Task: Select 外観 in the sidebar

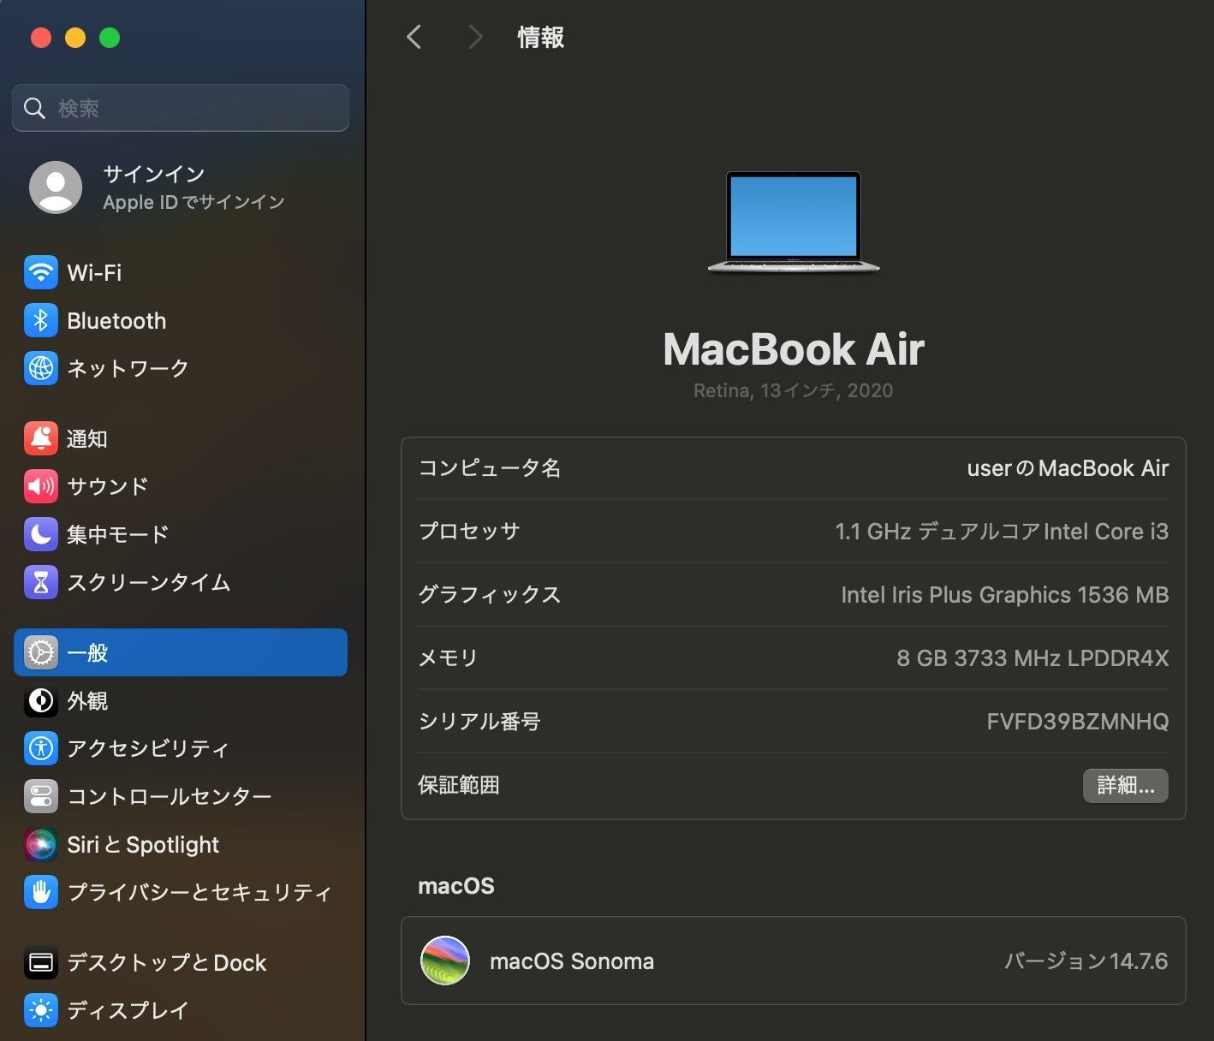Action: (x=181, y=701)
